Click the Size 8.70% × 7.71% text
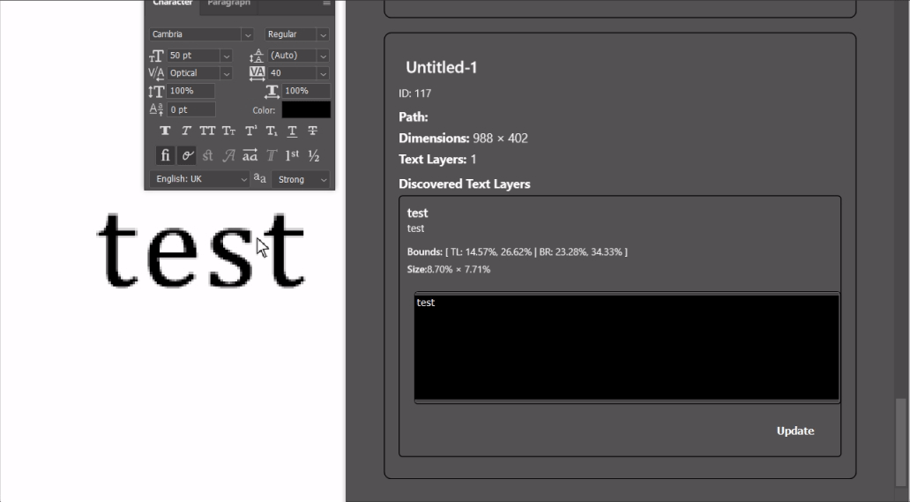Image resolution: width=910 pixels, height=502 pixels. [449, 269]
